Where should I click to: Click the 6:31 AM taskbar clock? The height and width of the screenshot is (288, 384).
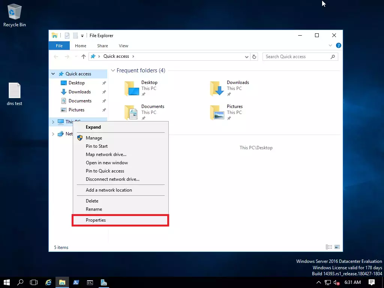tap(352, 282)
